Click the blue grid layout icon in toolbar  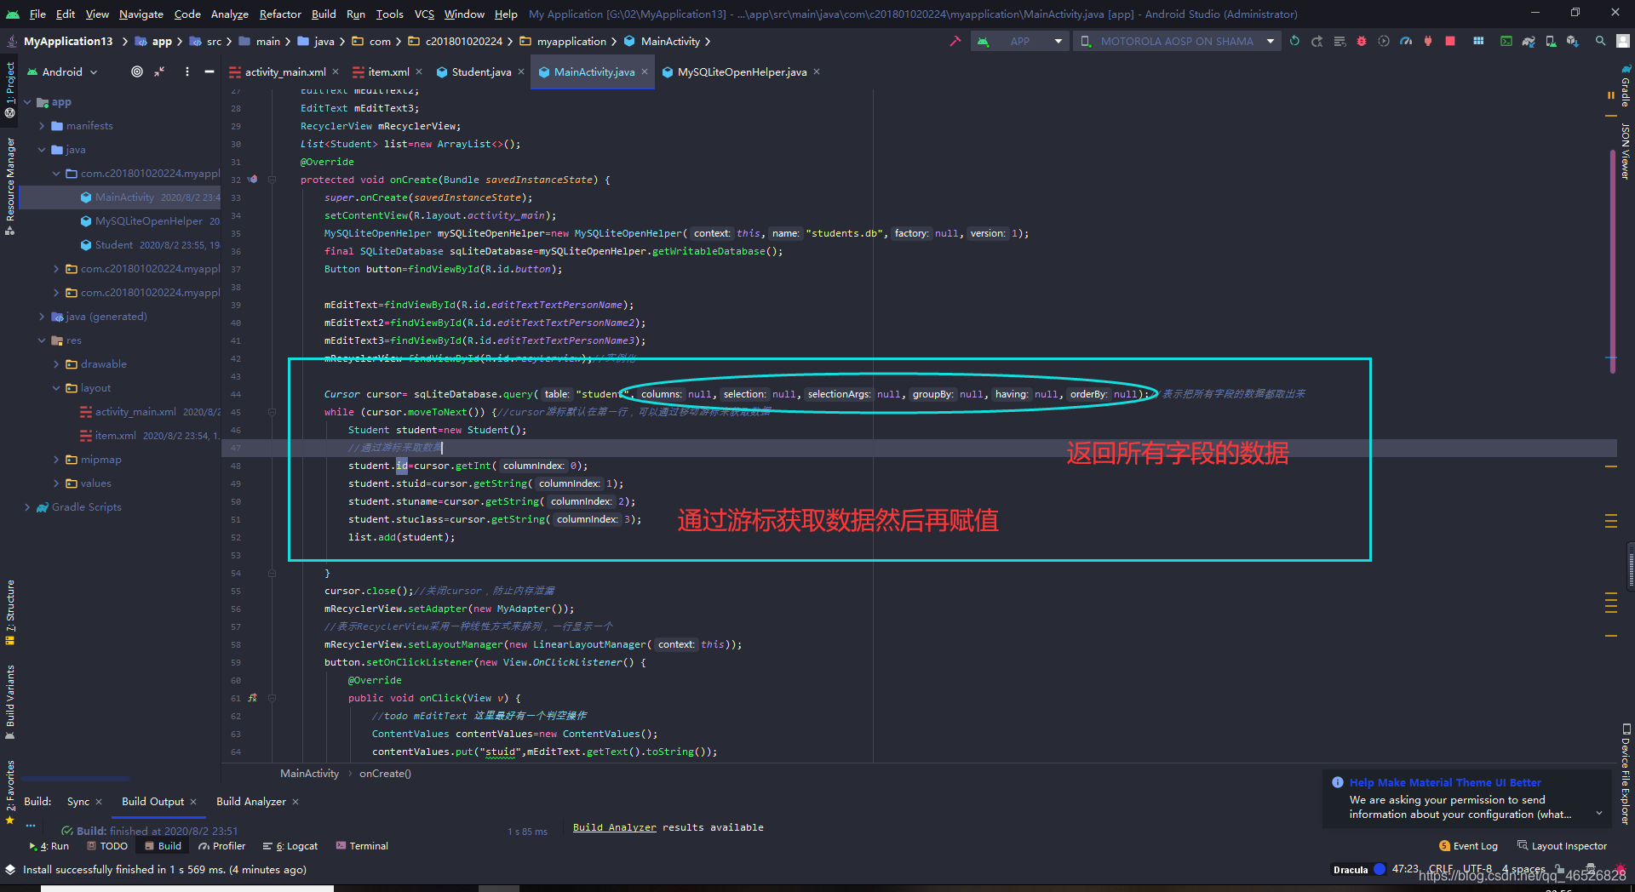[1478, 41]
